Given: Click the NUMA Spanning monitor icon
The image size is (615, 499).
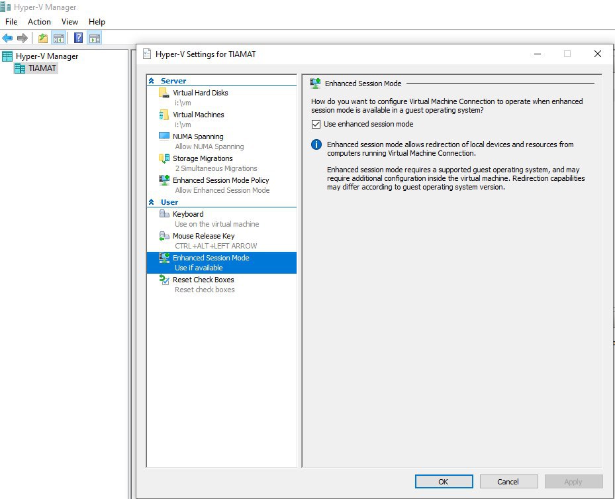Looking at the screenshot, I should coord(164,137).
